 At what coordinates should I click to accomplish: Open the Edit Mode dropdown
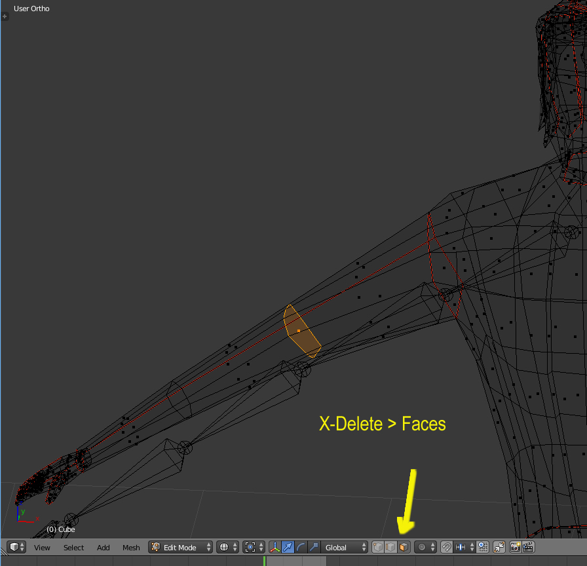click(181, 547)
